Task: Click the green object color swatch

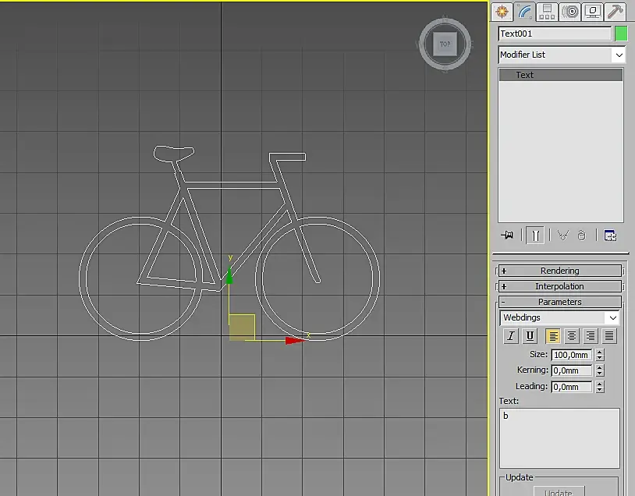Action: 621,34
